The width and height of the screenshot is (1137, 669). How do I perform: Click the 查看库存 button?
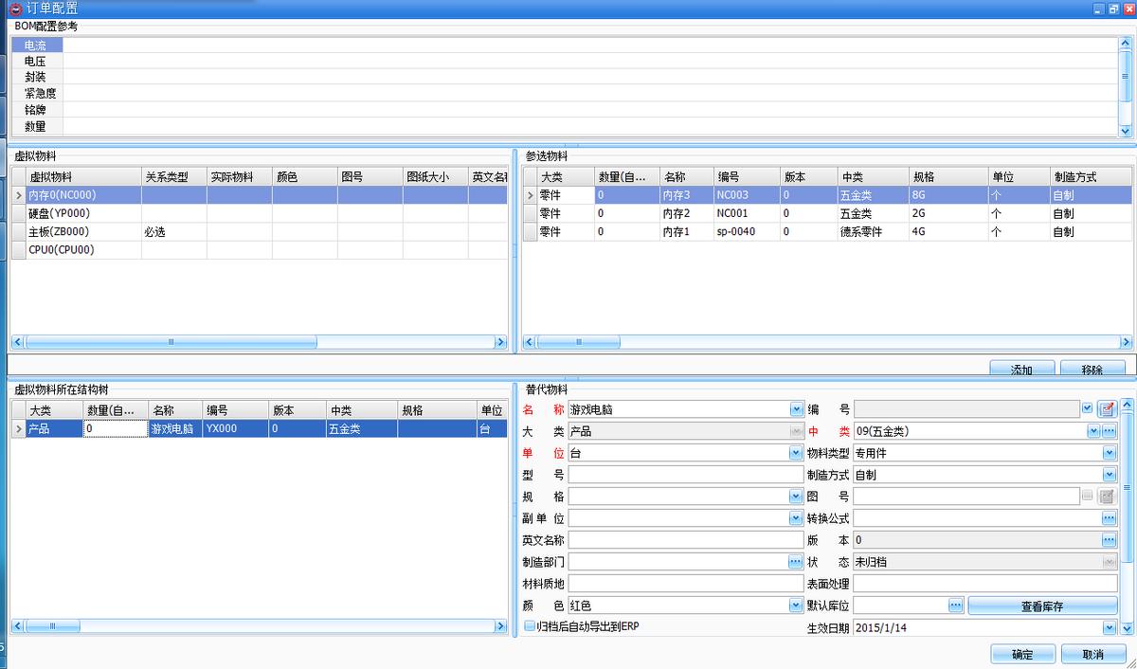click(x=1042, y=606)
